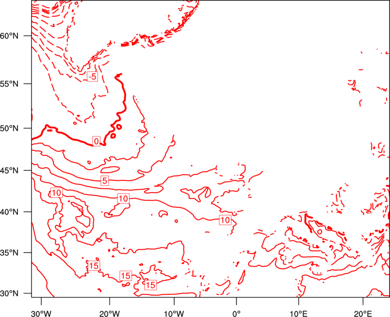The width and height of the screenshot is (390, 317).
Task: Select the 20°W longitude axis label
Action: [109, 314]
